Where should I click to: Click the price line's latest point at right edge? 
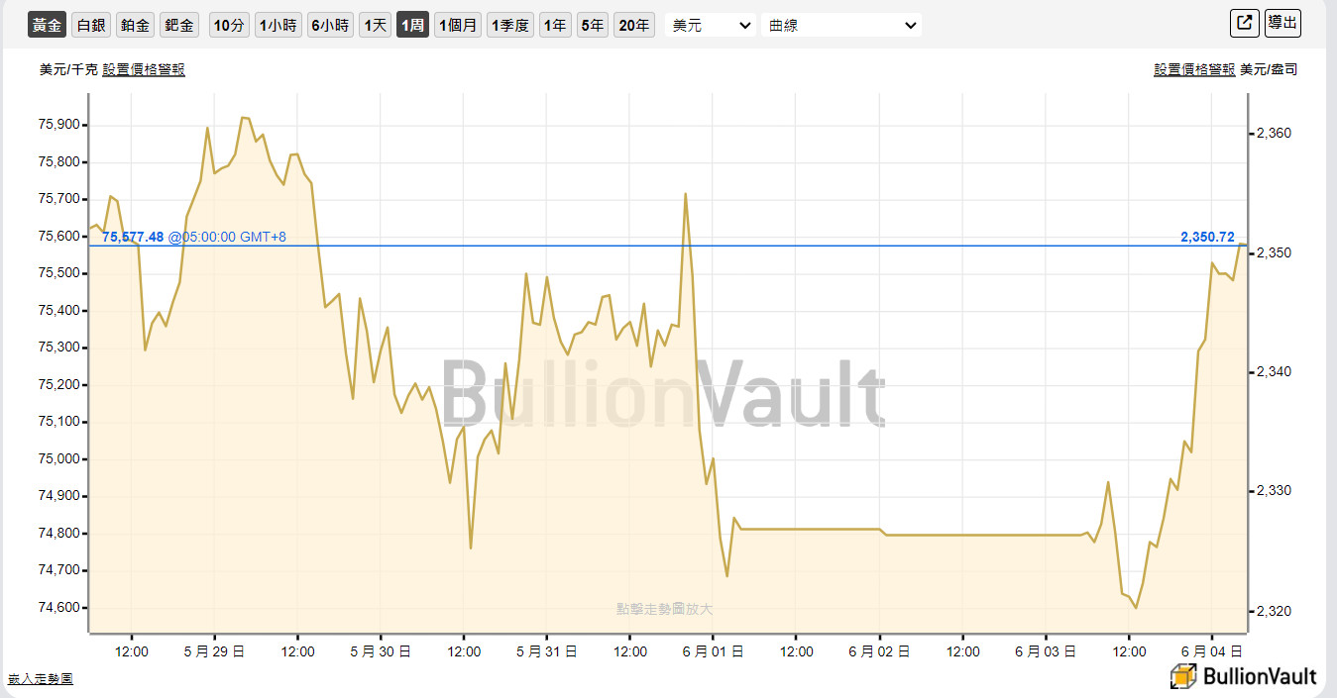click(x=1245, y=245)
